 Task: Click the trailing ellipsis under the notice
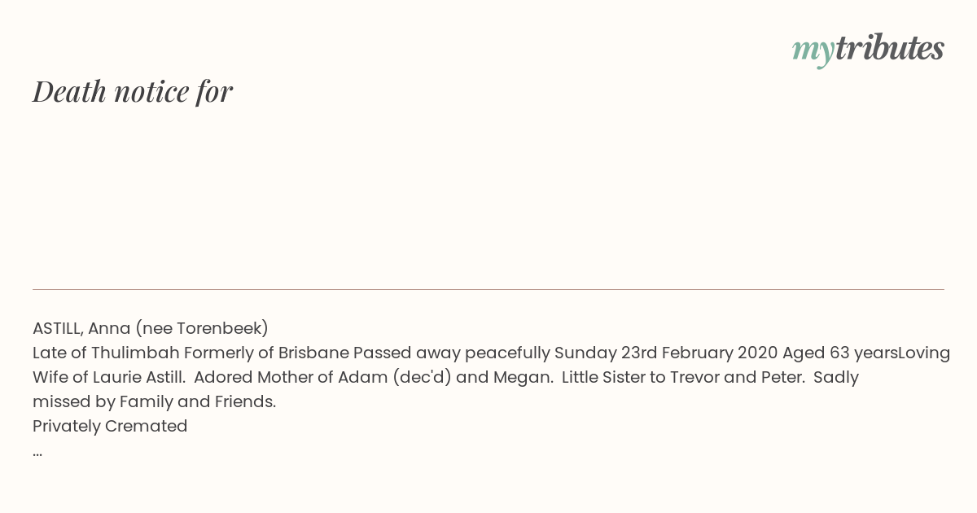(x=37, y=454)
